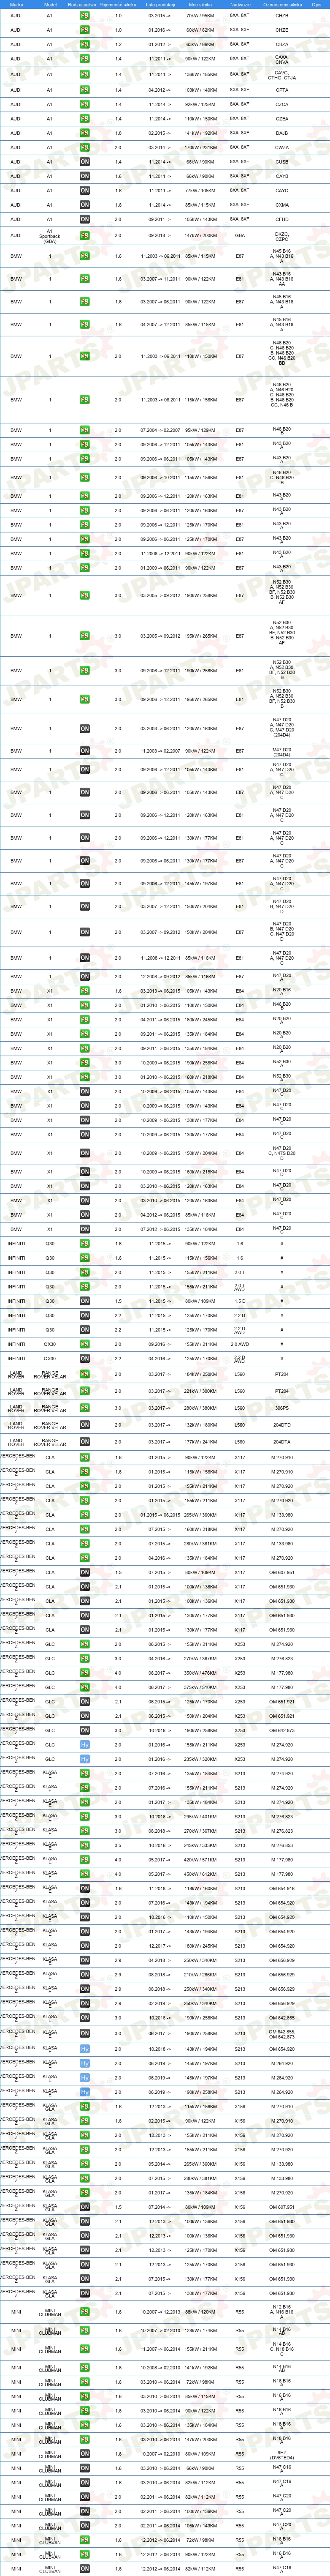330x2576 pixels.
Task: Click the Opis column header
Action: [316, 5]
